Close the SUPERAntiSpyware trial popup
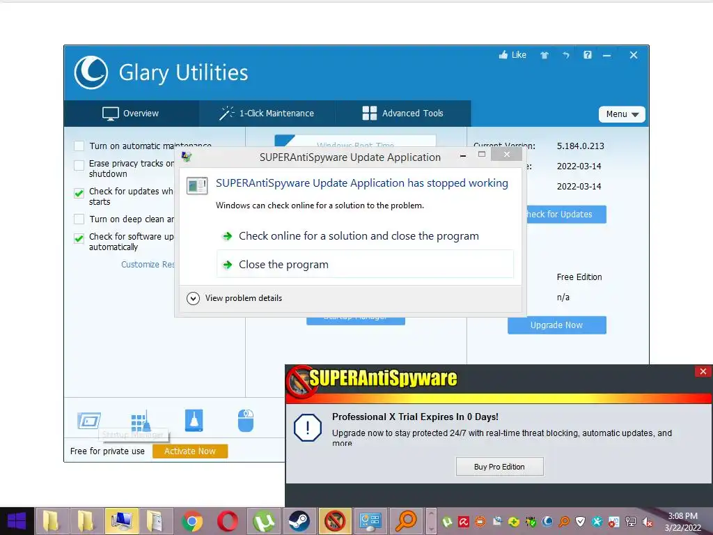The height and width of the screenshot is (535, 713). click(x=703, y=372)
